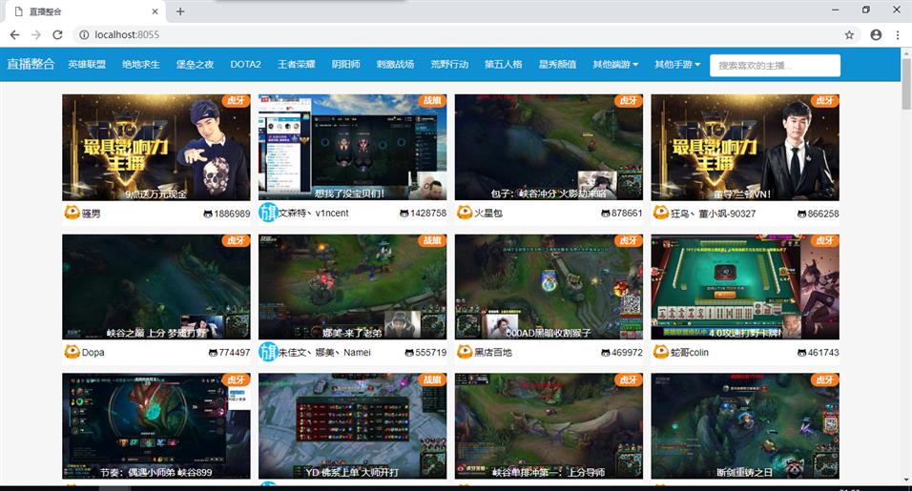
Task: Open the stream thumbnail 包子:峡谷冲分 火影劫来咯
Action: click(x=549, y=148)
